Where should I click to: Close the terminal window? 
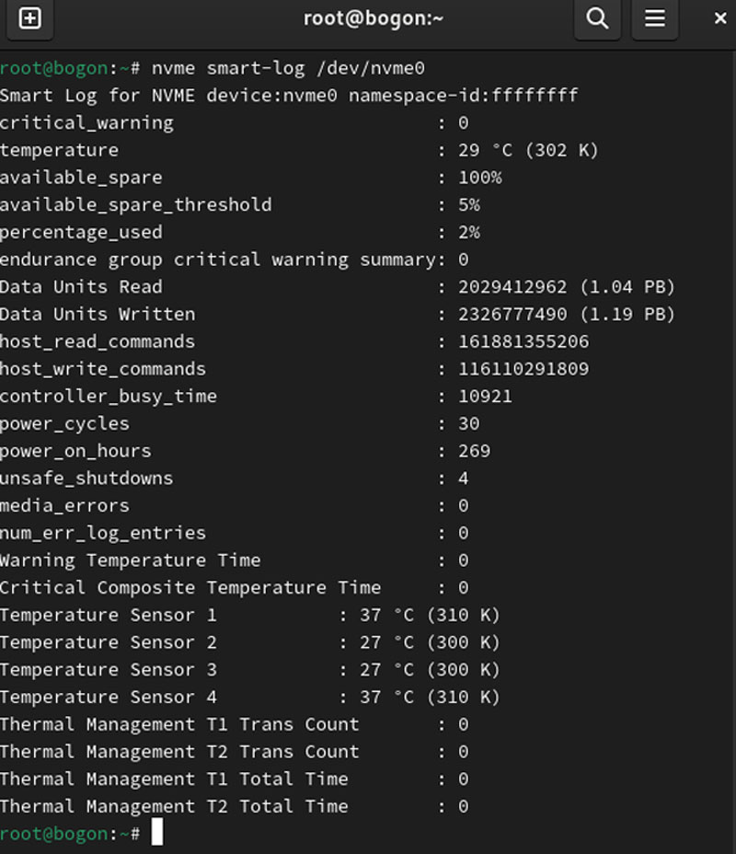pyautogui.click(x=720, y=18)
